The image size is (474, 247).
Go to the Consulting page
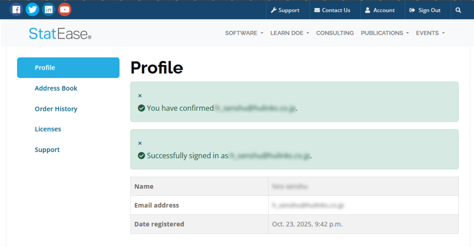coord(335,33)
